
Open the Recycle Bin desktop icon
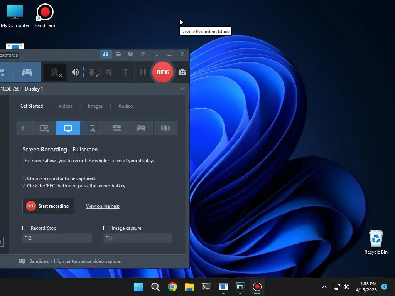376,242
